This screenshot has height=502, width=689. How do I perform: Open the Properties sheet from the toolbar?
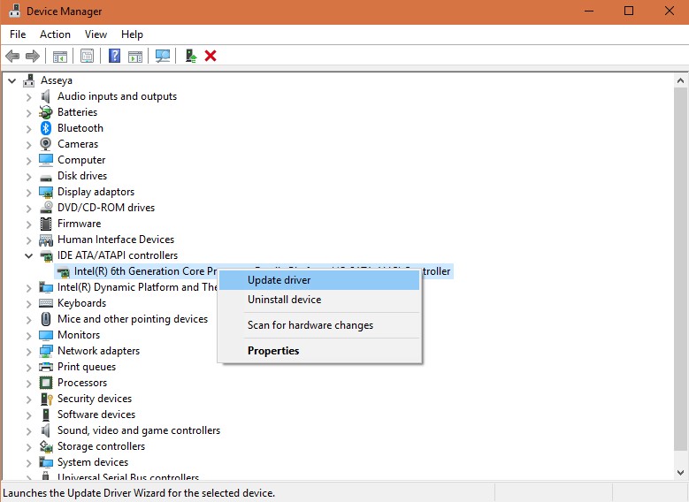click(x=87, y=56)
